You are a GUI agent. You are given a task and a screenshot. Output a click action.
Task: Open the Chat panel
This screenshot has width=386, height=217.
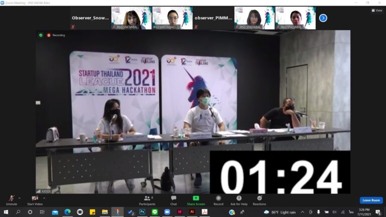pyautogui.click(x=173, y=200)
